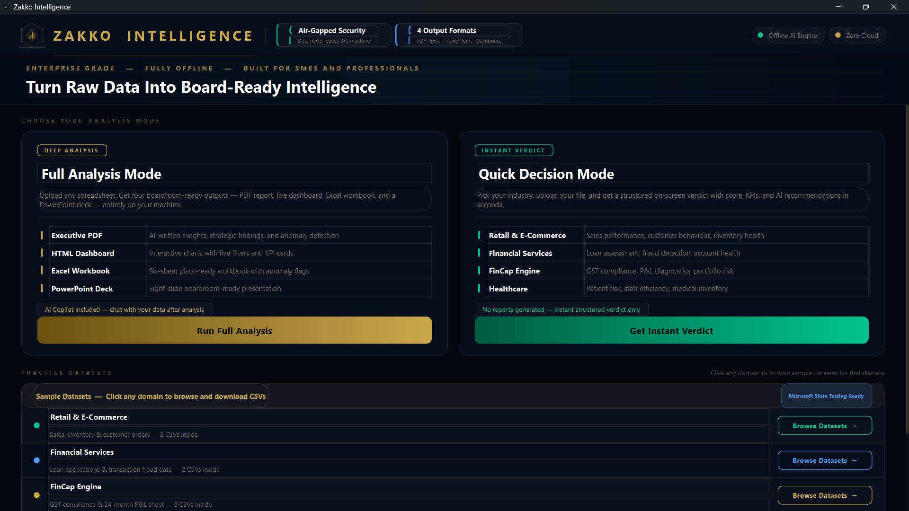Click 'Six-sheet pivot-ready workbook' description
The image size is (909, 511).
(x=229, y=271)
